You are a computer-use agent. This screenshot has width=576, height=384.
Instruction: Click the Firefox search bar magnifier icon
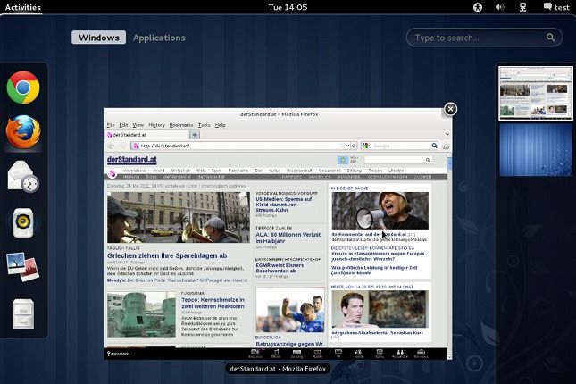click(435, 146)
